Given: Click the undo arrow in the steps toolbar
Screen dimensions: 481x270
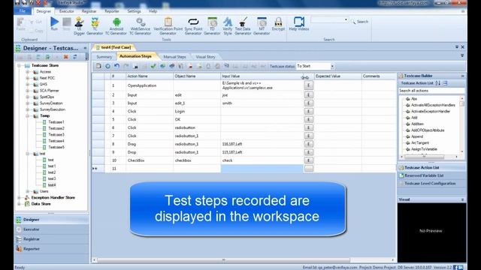Looking at the screenshot, I should point(116,66).
